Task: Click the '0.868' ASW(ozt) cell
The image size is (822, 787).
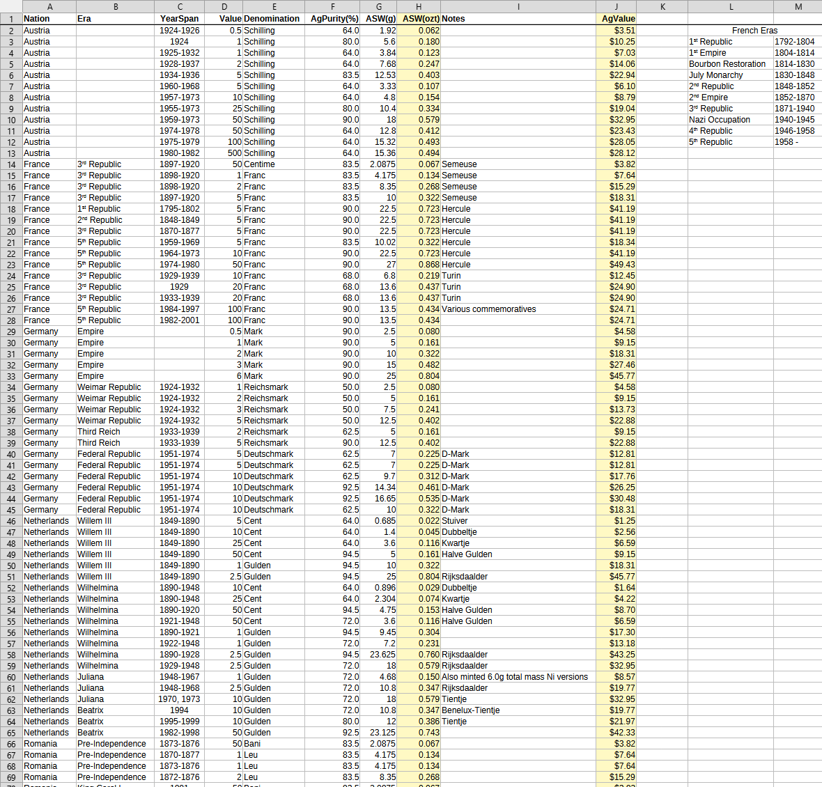Action: point(419,265)
